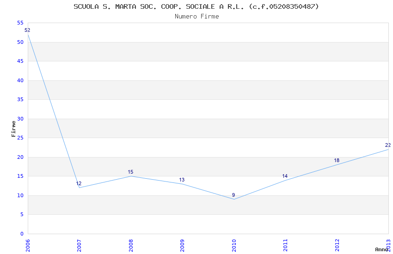Screen dimensions: 393x254
Task: Select the data label 13 for 2009
Action: tap(182, 180)
